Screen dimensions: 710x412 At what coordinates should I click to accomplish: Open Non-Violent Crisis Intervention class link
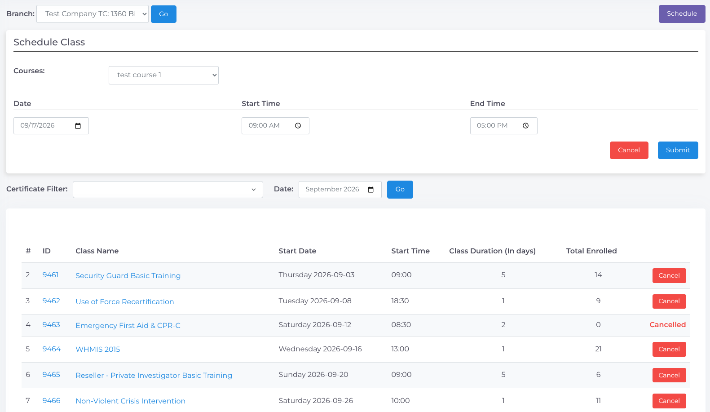click(x=131, y=401)
